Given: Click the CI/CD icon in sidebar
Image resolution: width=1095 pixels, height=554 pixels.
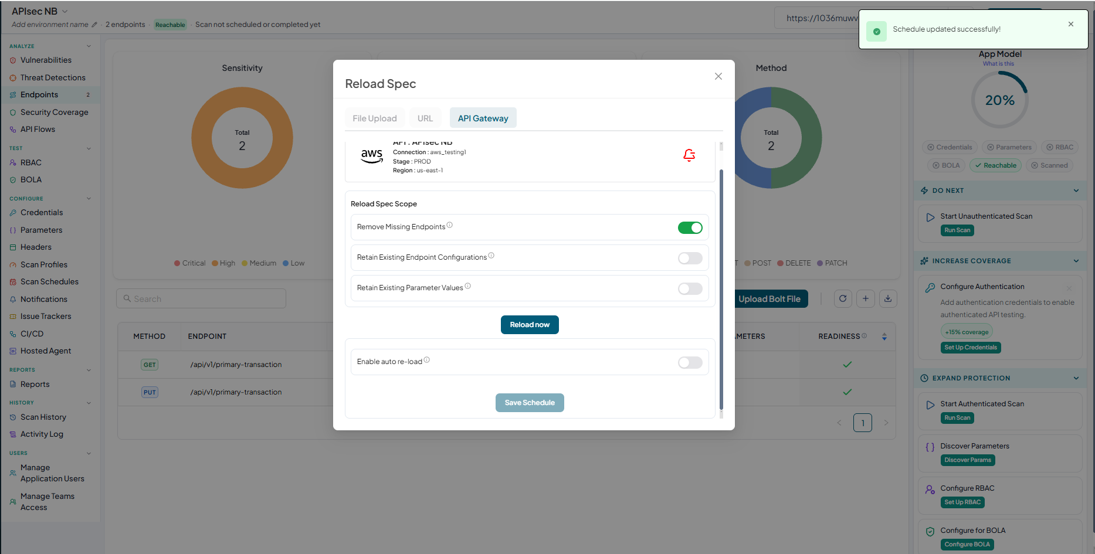Looking at the screenshot, I should coord(13,334).
